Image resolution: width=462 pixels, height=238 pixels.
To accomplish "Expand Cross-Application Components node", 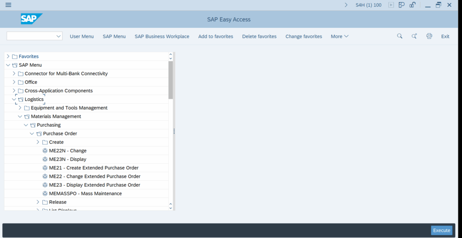I will pyautogui.click(x=14, y=91).
